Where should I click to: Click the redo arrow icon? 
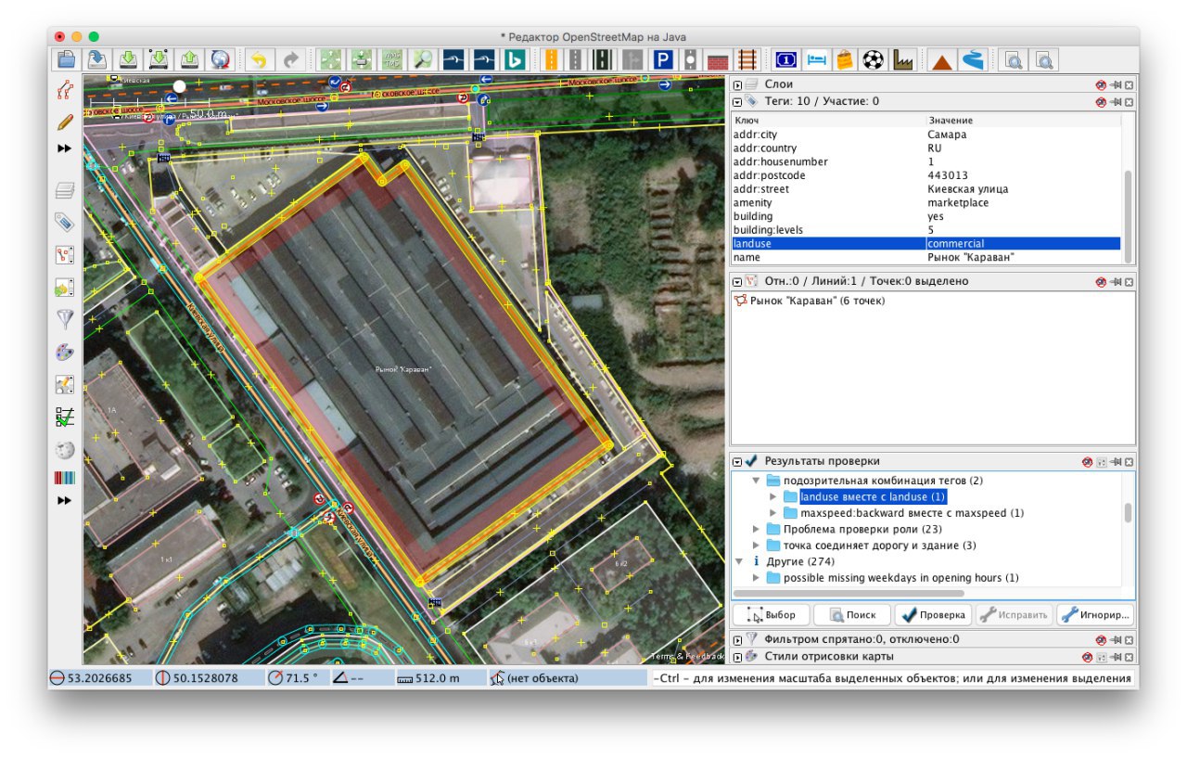291,60
